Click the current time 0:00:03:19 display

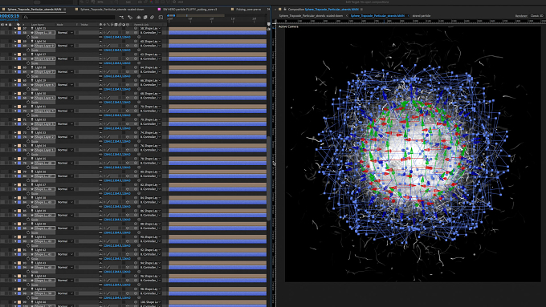click(x=10, y=16)
